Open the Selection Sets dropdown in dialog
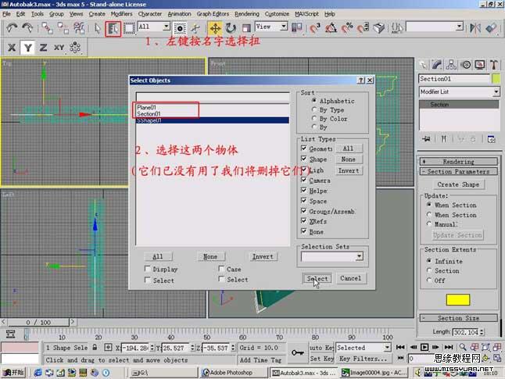The image size is (505, 379). coord(359,256)
